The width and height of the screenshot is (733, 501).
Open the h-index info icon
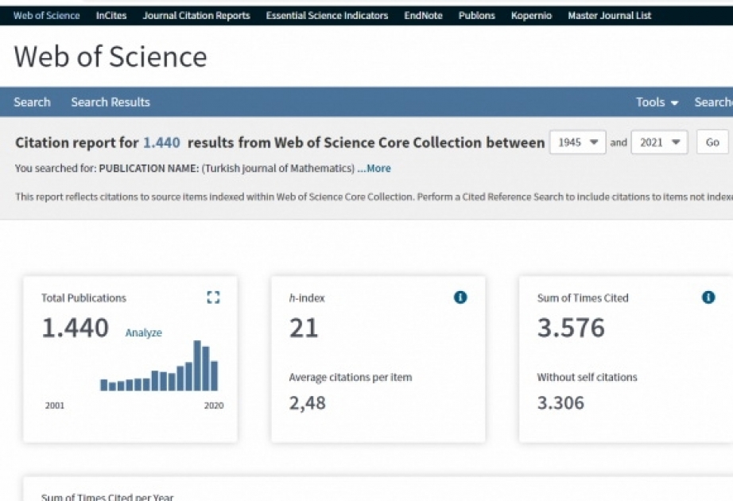[x=460, y=297]
